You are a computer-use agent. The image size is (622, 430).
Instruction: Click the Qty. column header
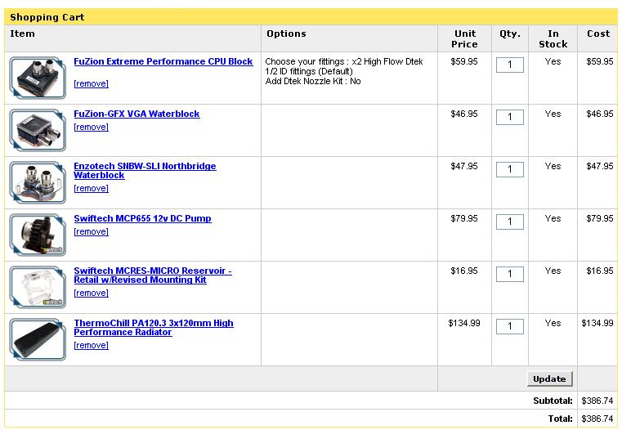coord(510,34)
